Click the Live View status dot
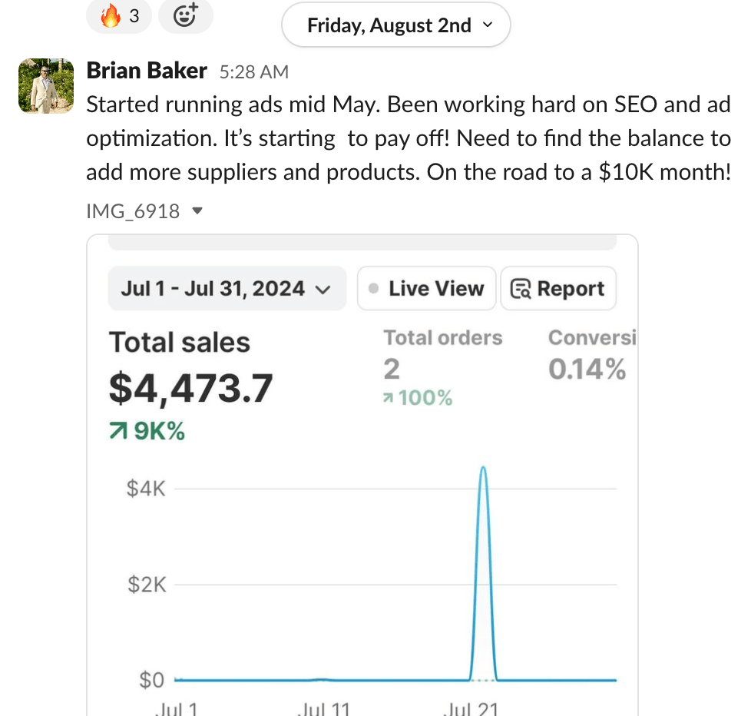Screen dimensions: 751x716 pyautogui.click(x=374, y=289)
